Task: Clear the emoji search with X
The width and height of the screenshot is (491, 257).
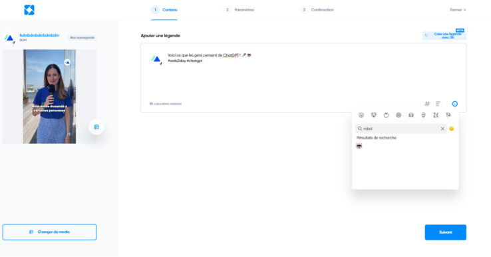Action: coord(442,128)
